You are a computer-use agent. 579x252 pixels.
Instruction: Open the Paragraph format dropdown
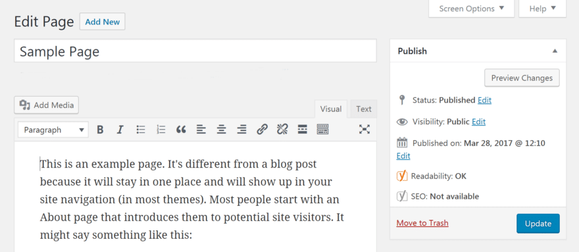click(x=53, y=130)
